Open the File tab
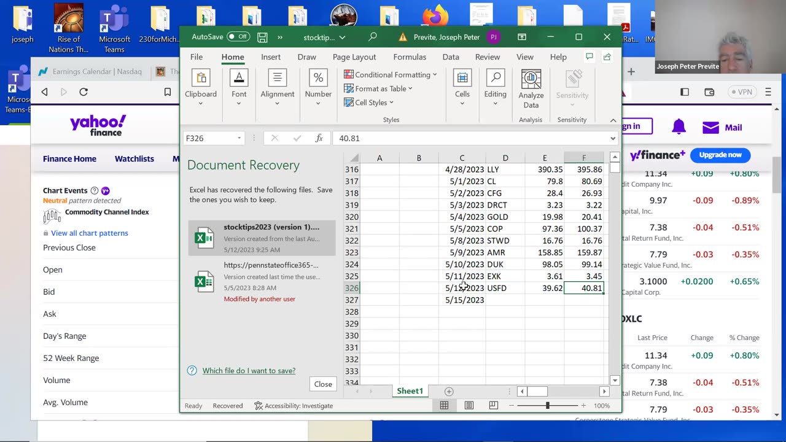The width and height of the screenshot is (786, 442). [x=196, y=56]
